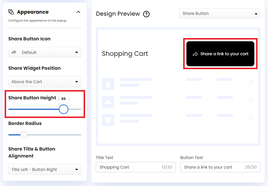Click the Share a link to your cart button

click(x=220, y=54)
